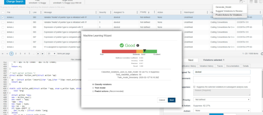
Task: Choose Predict Actions for Violations entry
Action: [230, 15]
